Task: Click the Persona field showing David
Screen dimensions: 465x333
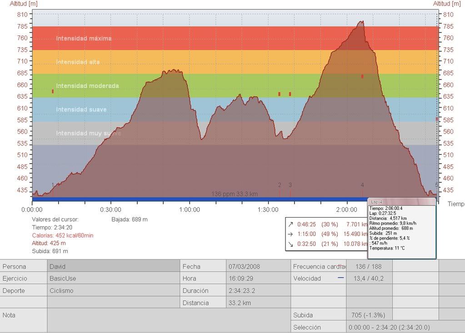Action: coord(113,266)
